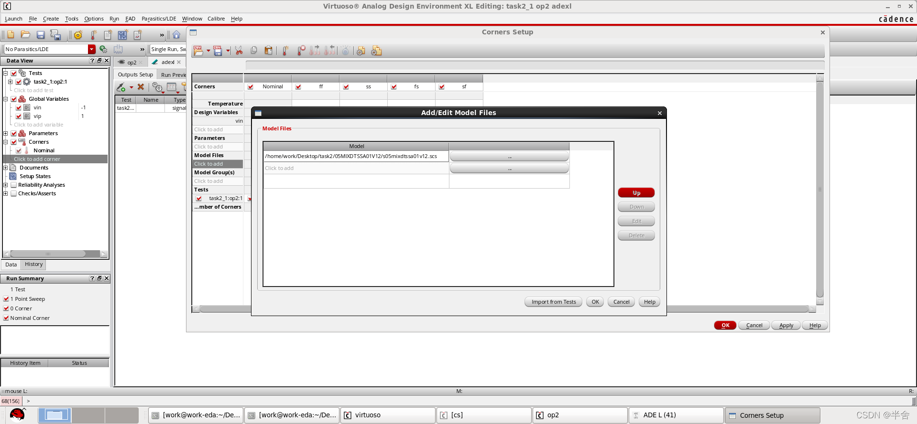This screenshot has height=424, width=917.
Task: Click Cancel in Add/Edit Model Files dialog
Action: tap(622, 302)
